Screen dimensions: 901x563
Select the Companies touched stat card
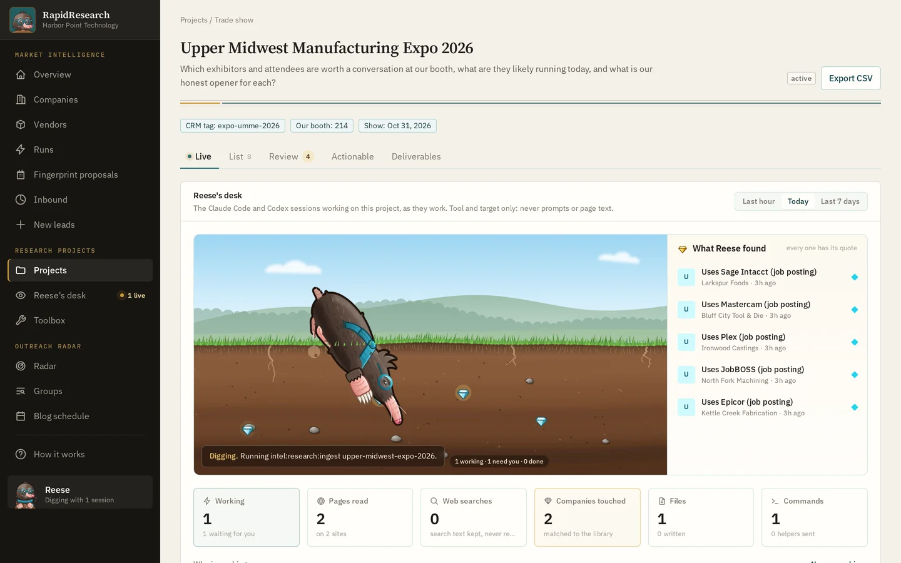coord(587,517)
